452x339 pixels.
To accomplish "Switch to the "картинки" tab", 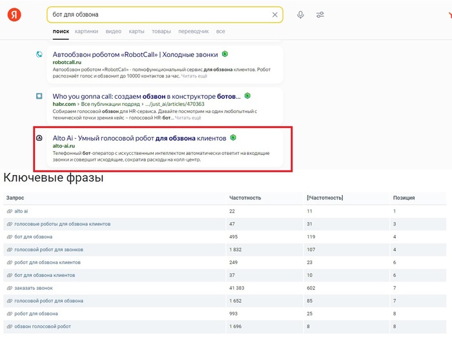I will click(x=87, y=31).
